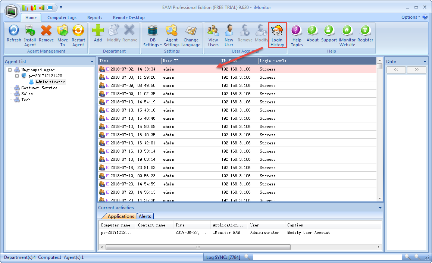Select login row 2018-07-03, 11:29:20
The height and width of the screenshot is (263, 432).
click(x=237, y=77)
